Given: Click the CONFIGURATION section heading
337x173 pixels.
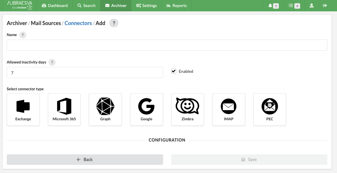Looking at the screenshot, I should tap(167, 140).
